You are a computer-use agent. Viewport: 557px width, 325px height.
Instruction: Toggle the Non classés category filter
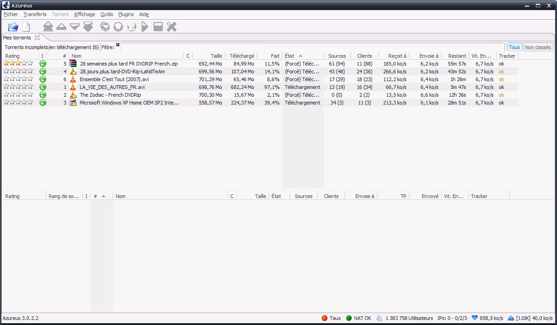coord(538,47)
